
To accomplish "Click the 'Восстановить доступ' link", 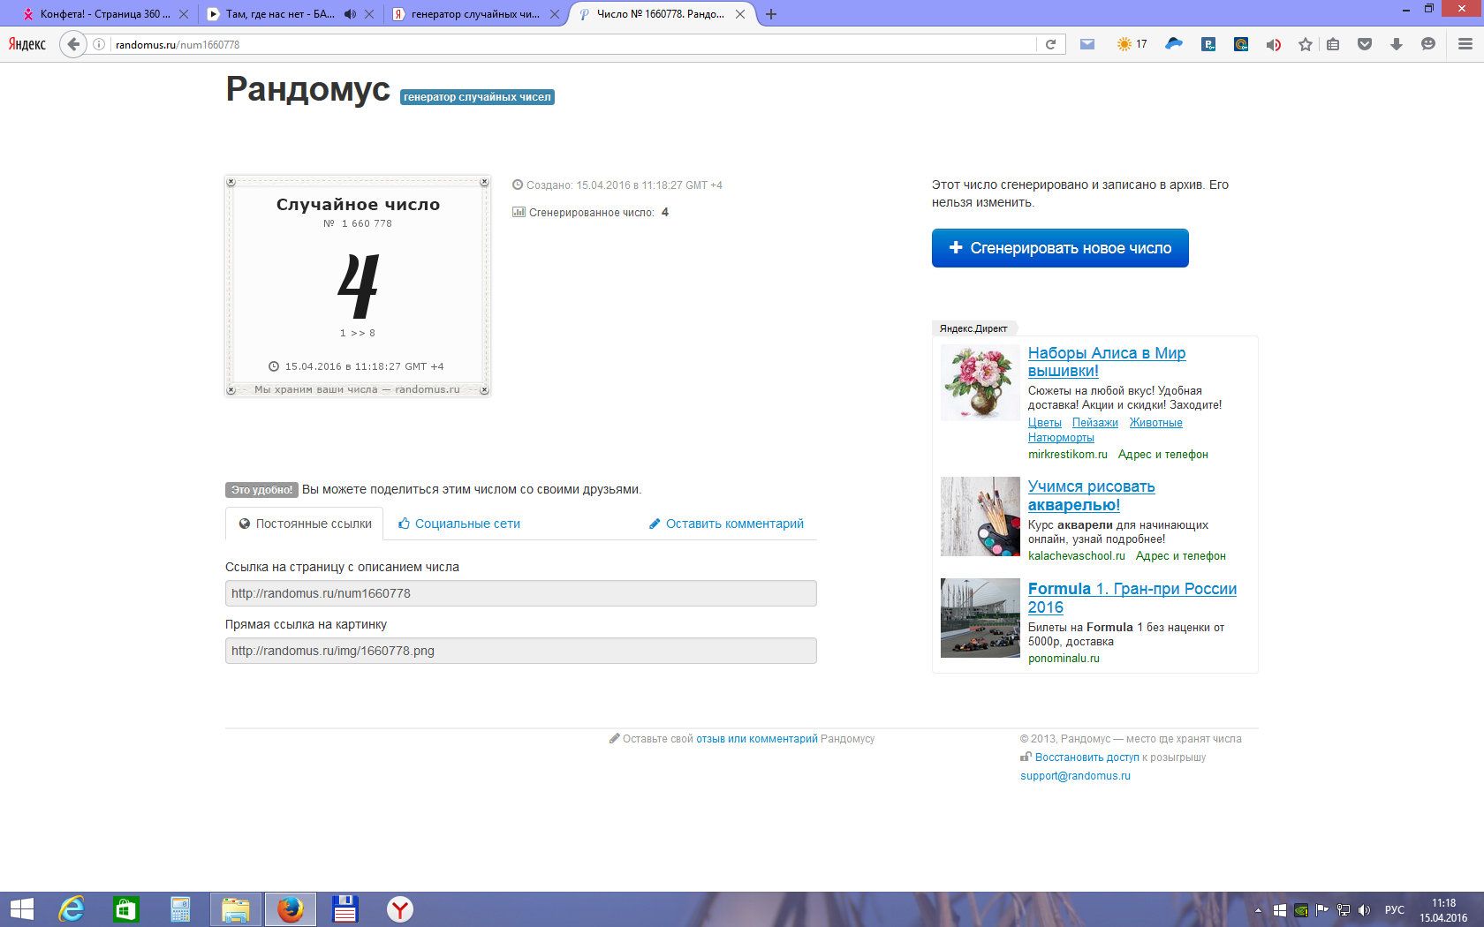I will pos(1086,757).
